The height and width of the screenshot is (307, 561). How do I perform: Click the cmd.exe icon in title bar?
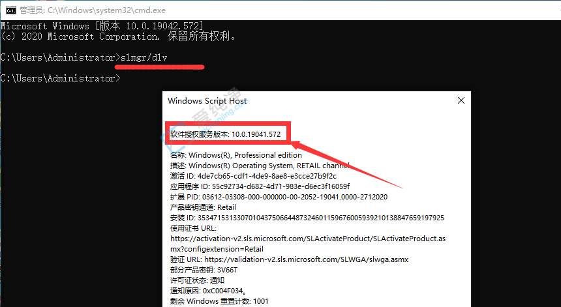click(10, 10)
